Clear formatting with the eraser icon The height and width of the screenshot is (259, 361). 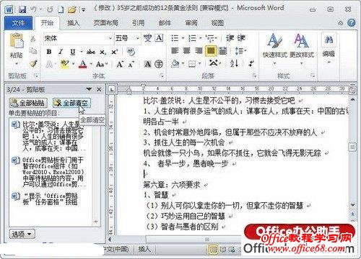tap(131, 52)
